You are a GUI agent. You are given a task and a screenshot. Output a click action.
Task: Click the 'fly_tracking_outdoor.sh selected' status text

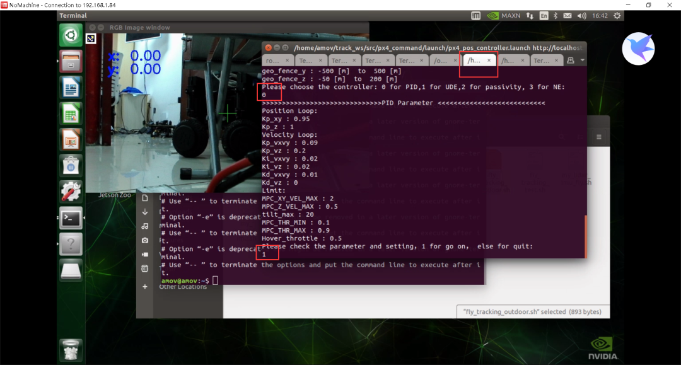coord(532,311)
